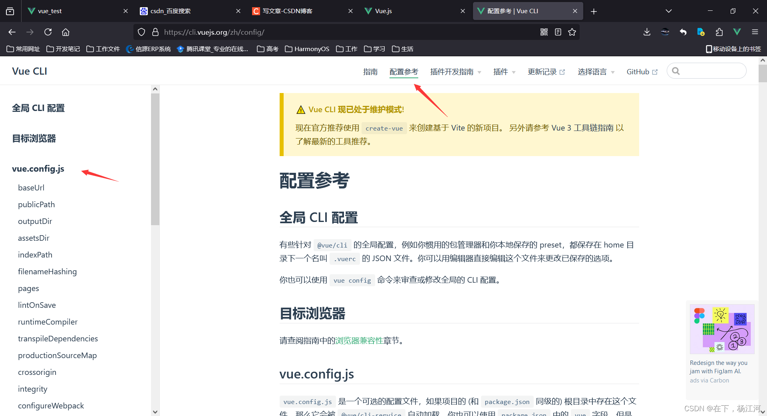This screenshot has height=416, width=767.
Task: Select vue.config.js sidebar heading
Action: (x=38, y=168)
